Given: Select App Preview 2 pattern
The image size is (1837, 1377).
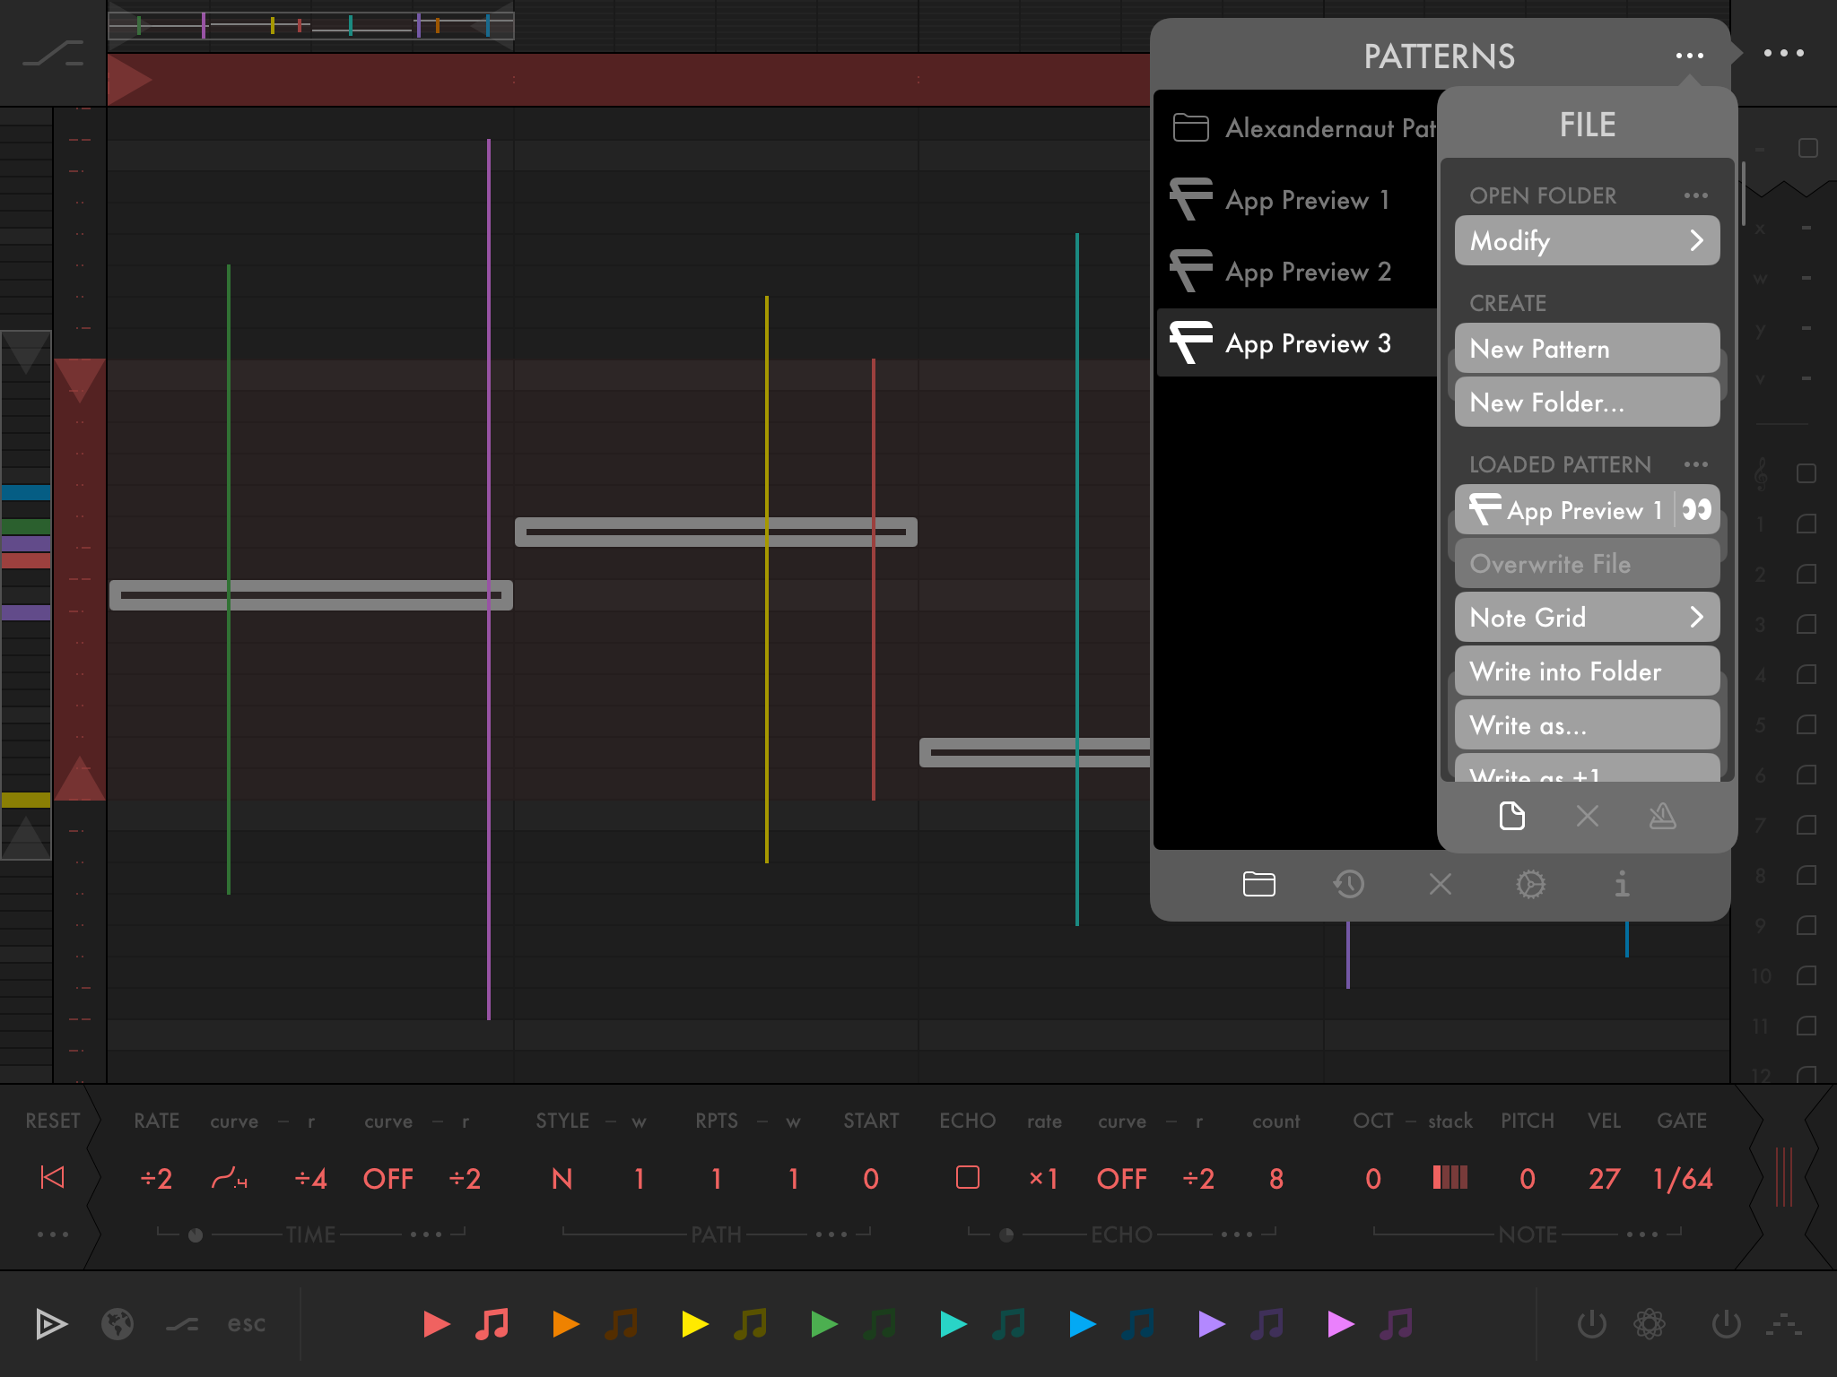Looking at the screenshot, I should pos(1307,272).
